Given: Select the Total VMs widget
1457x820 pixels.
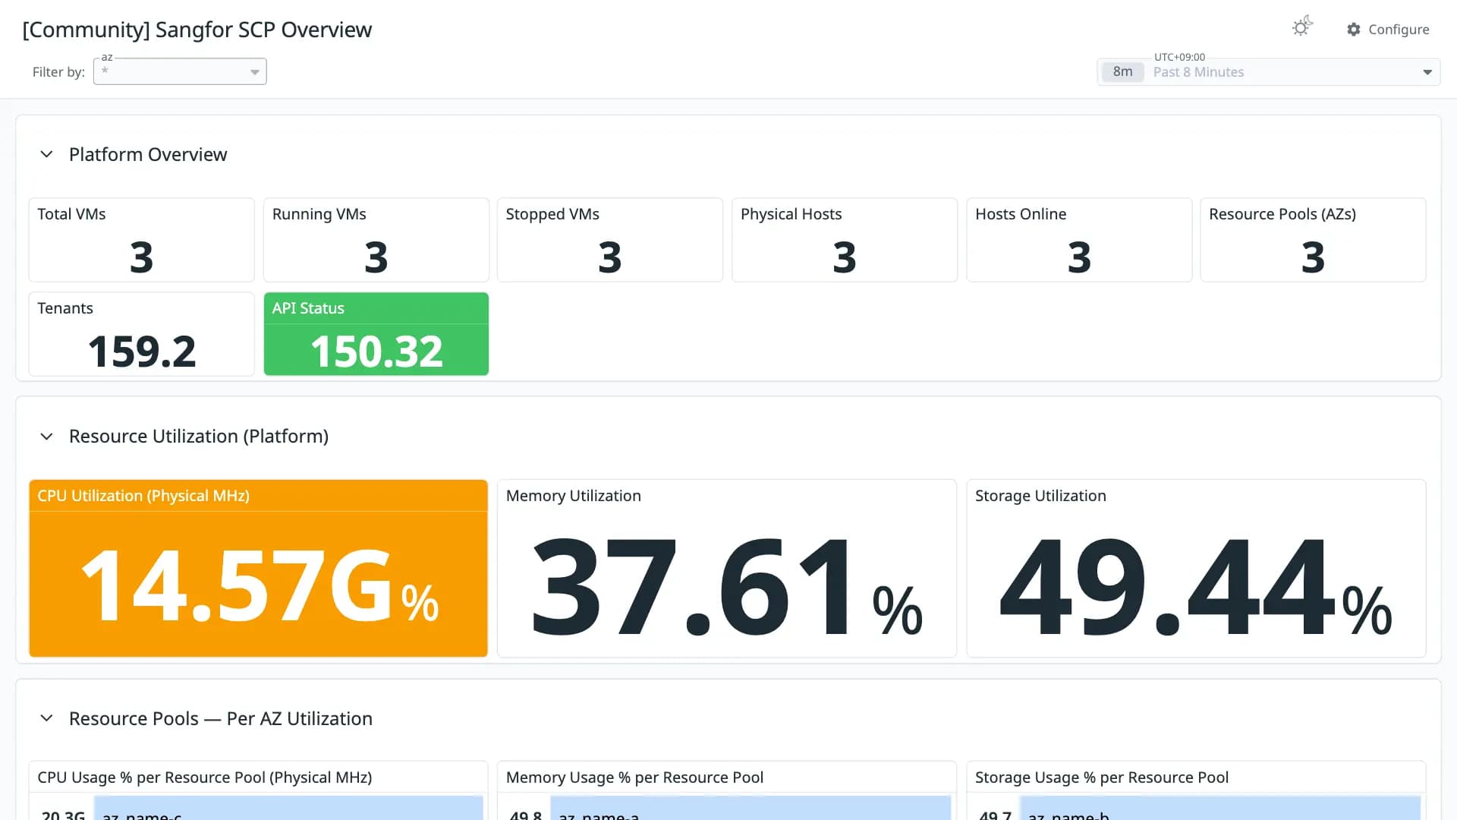Looking at the screenshot, I should (x=141, y=240).
